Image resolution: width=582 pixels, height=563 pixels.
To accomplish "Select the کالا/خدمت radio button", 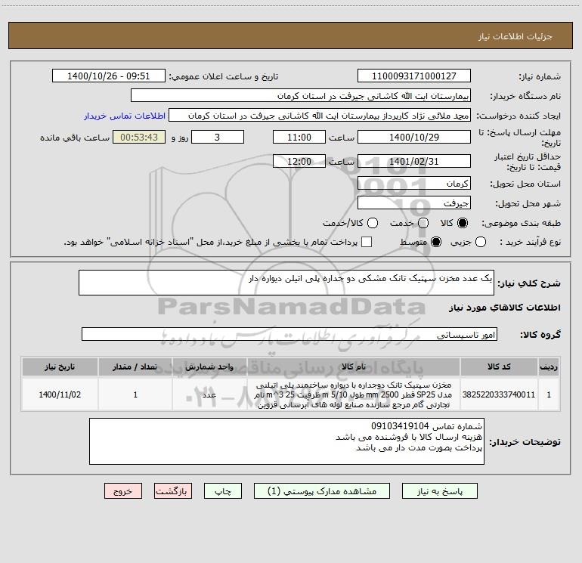I will (373, 223).
